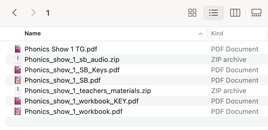Click the ZIP icon of sb_audio archive
This screenshot has height=130, width=268.
point(18,60)
